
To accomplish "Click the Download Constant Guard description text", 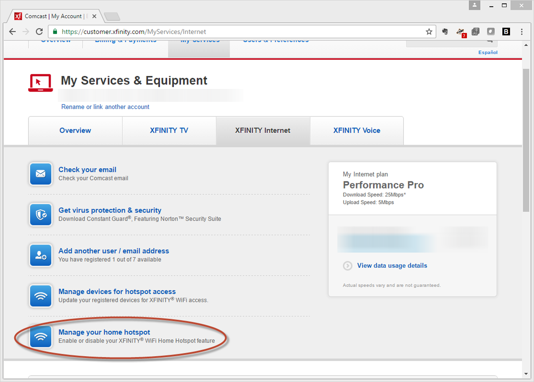I will coord(140,219).
